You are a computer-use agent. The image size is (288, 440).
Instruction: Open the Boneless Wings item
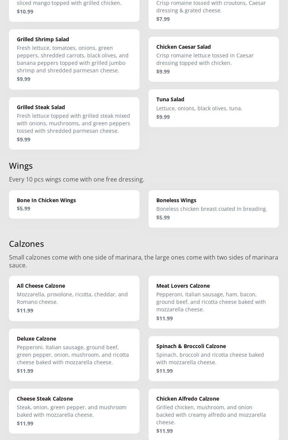(x=214, y=209)
